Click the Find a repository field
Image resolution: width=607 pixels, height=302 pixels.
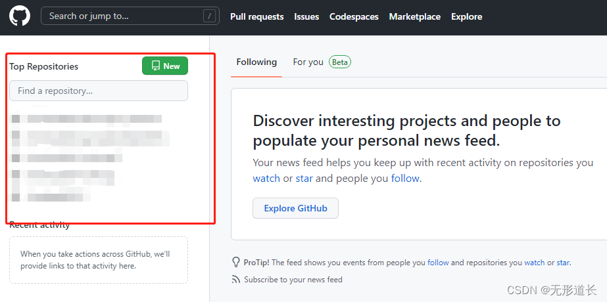(x=99, y=91)
